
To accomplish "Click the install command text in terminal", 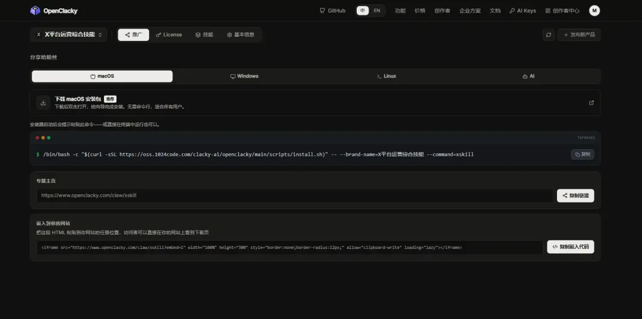I will tap(258, 154).
